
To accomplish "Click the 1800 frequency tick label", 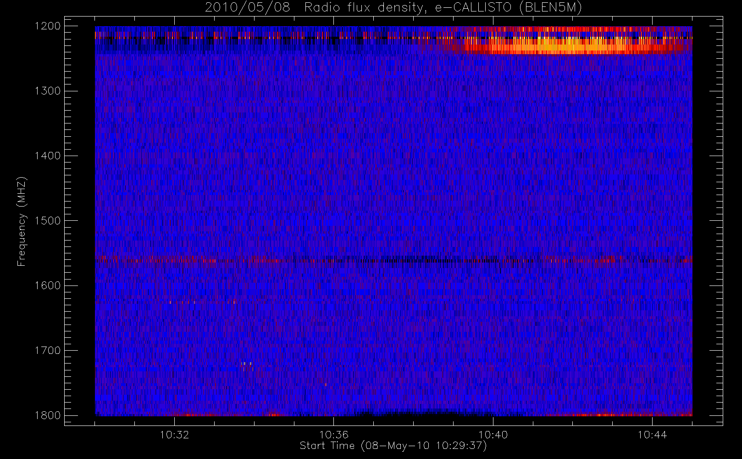I will 48,415.
